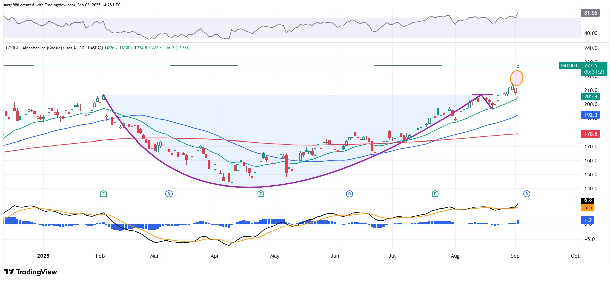Click the Sep label on time axis

click(x=515, y=256)
